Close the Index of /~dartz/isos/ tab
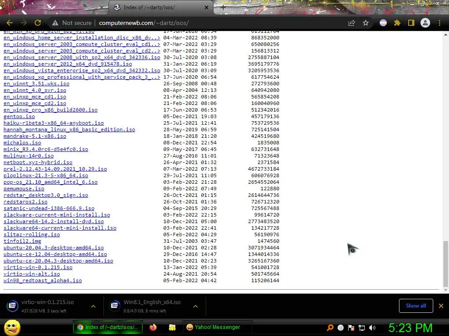The image size is (449, 336). 207,7
